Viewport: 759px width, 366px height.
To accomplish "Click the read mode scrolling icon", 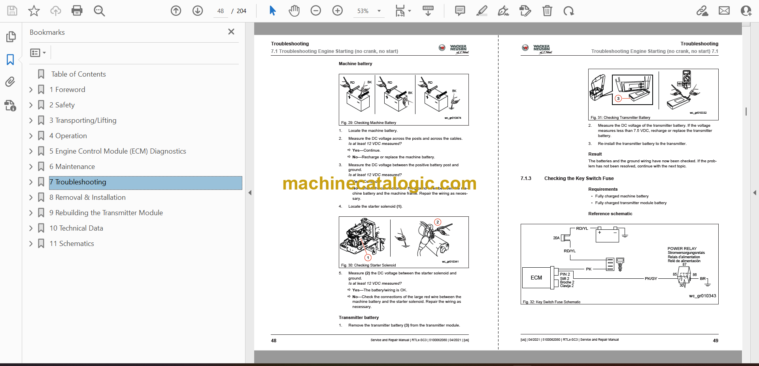I will tap(428, 11).
